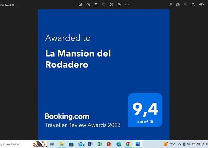208x148 pixels.
Task: Share the image
Action: coord(119,5)
